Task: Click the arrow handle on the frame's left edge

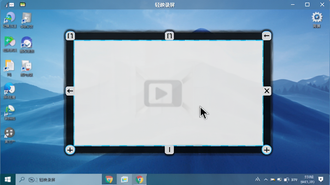Action: point(70,91)
